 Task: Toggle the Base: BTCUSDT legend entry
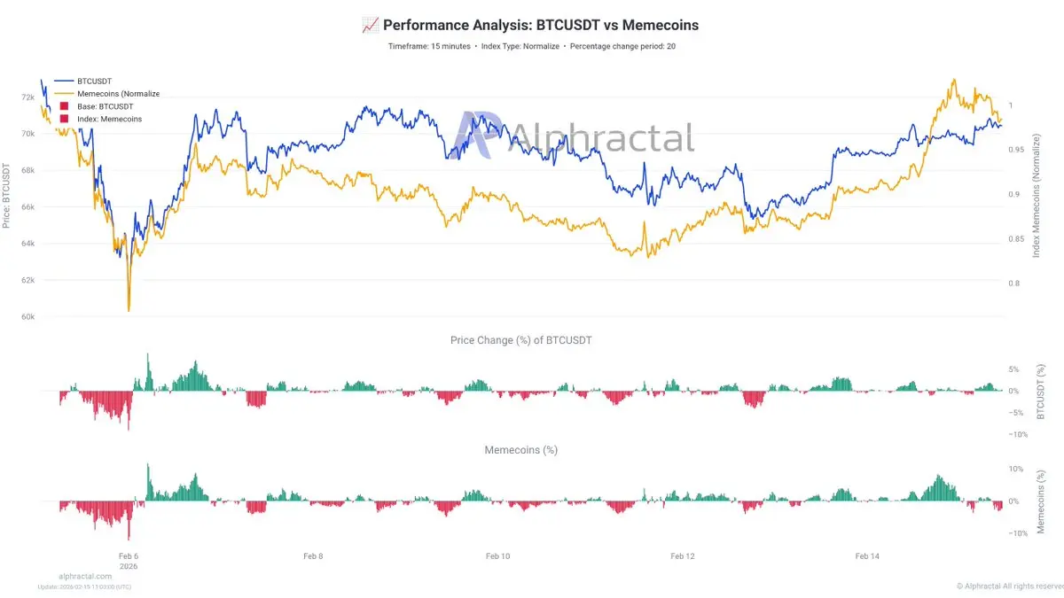101,105
